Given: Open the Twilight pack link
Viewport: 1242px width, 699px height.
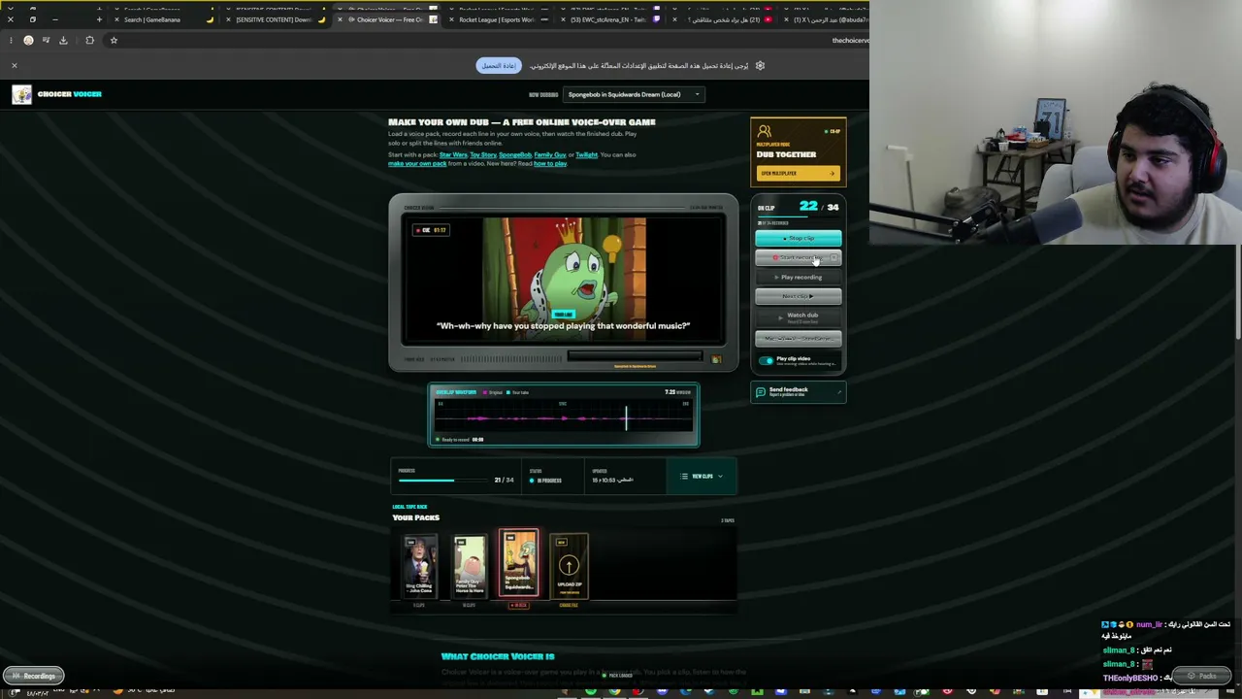Looking at the screenshot, I should tap(586, 155).
